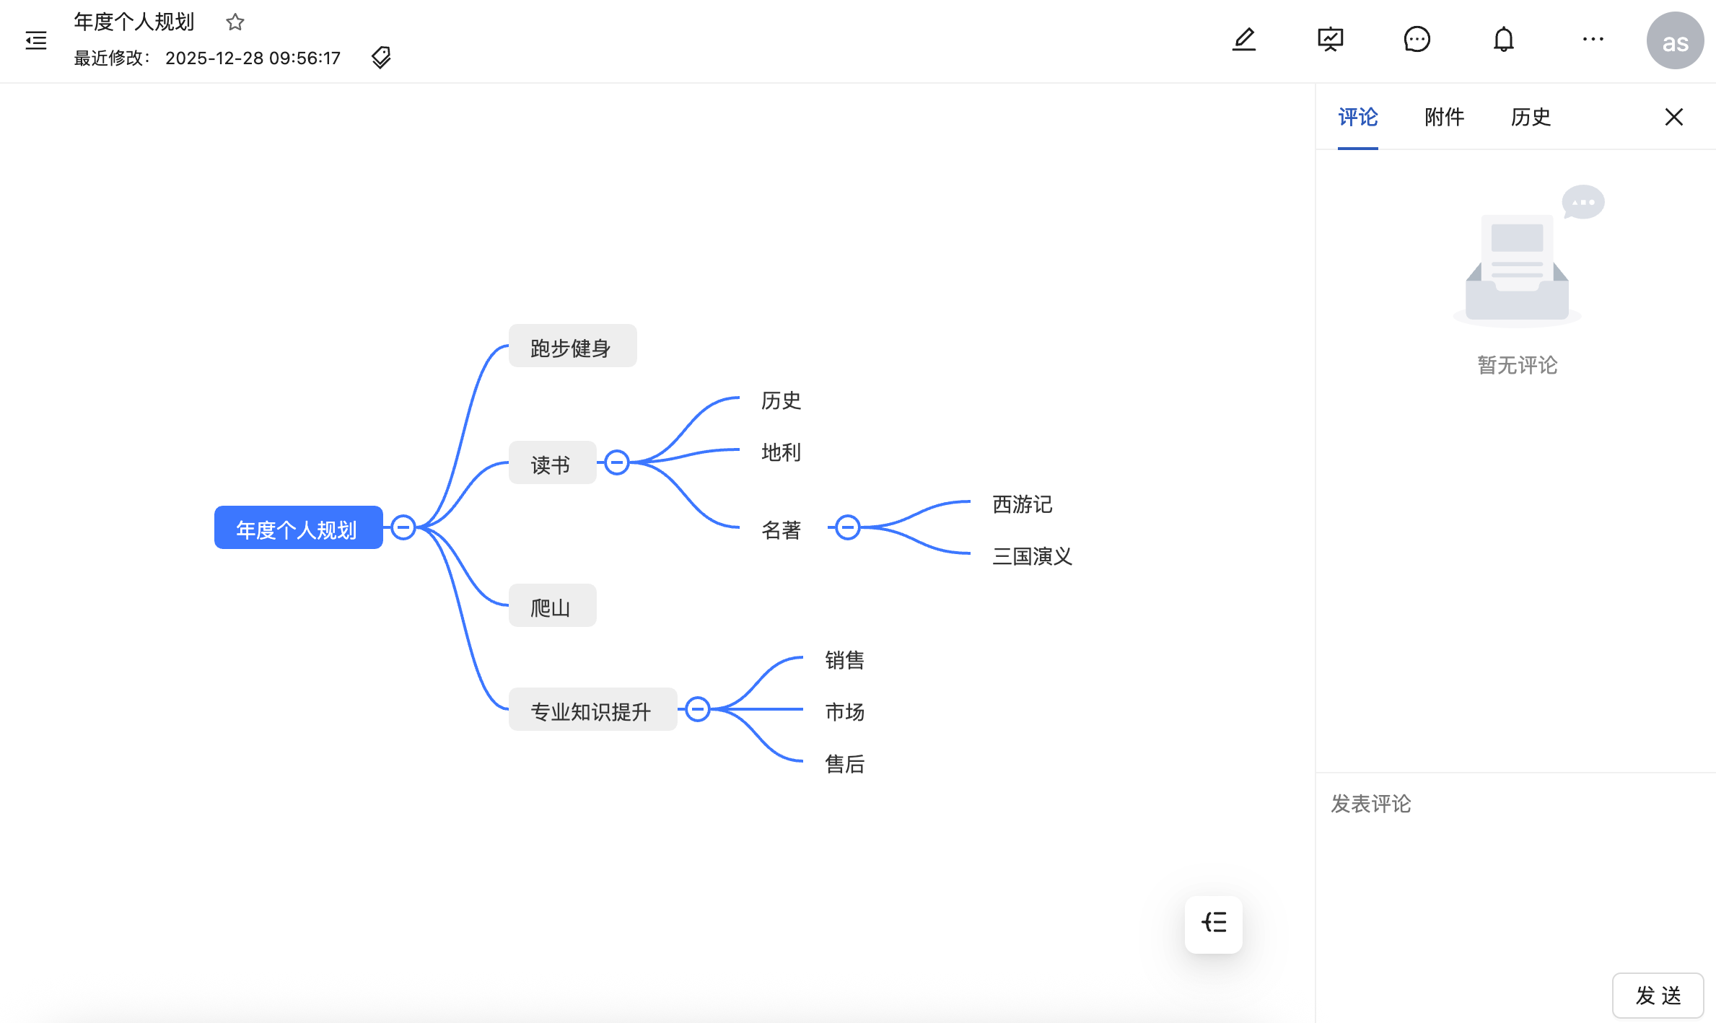Click the comment bubble icon near the bell
Screen dimensions: 1716x1023
tap(1417, 40)
